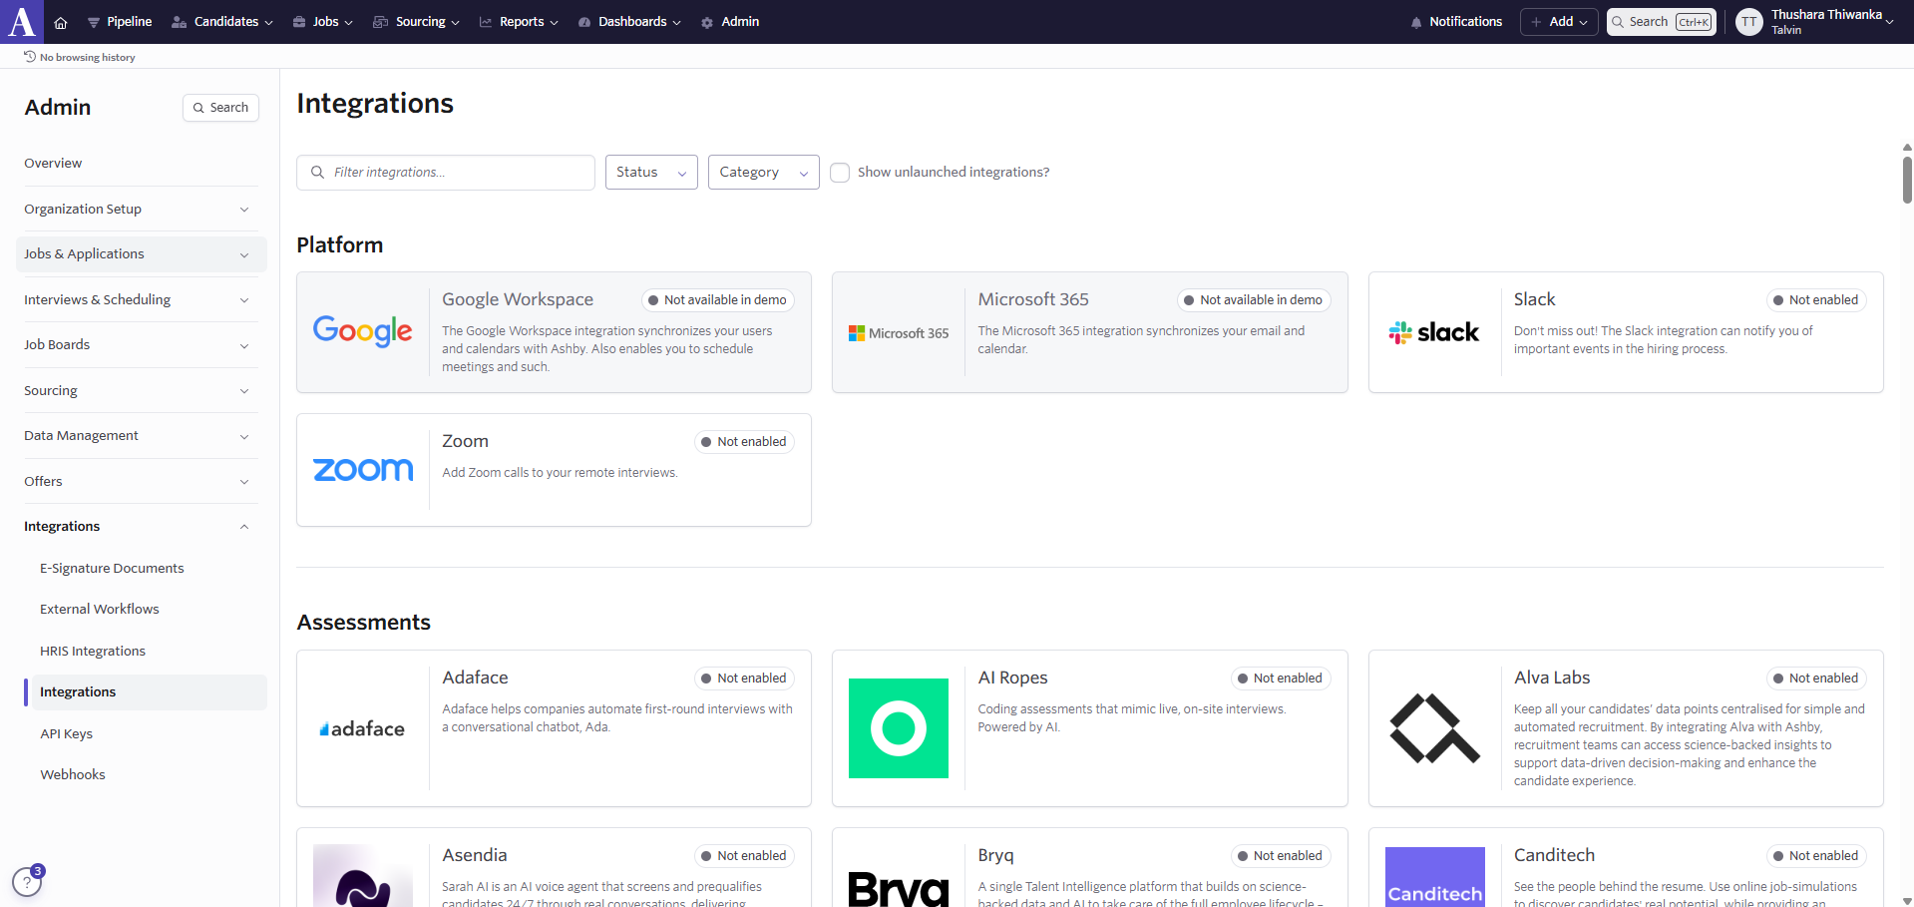Enable Show unlaunched integrations checkbox
The width and height of the screenshot is (1914, 907).
pos(840,173)
